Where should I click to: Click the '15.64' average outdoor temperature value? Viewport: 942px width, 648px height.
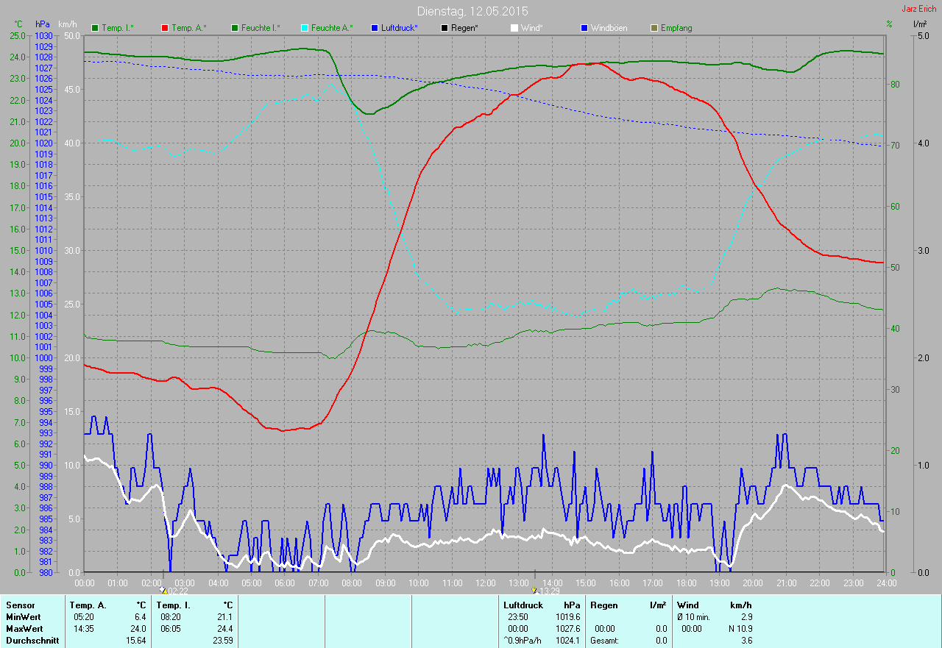(x=135, y=641)
